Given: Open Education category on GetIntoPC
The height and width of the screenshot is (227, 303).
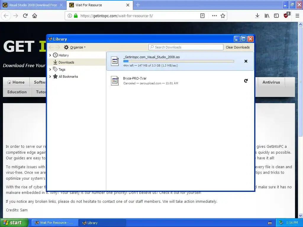Looking at the screenshot, I should 17,92.
